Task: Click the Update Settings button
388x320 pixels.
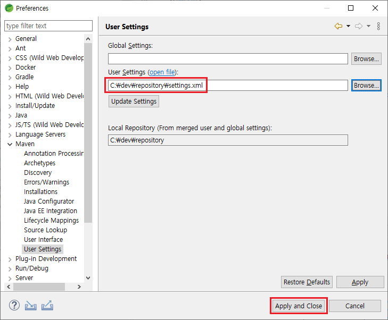Action: pyautogui.click(x=134, y=102)
